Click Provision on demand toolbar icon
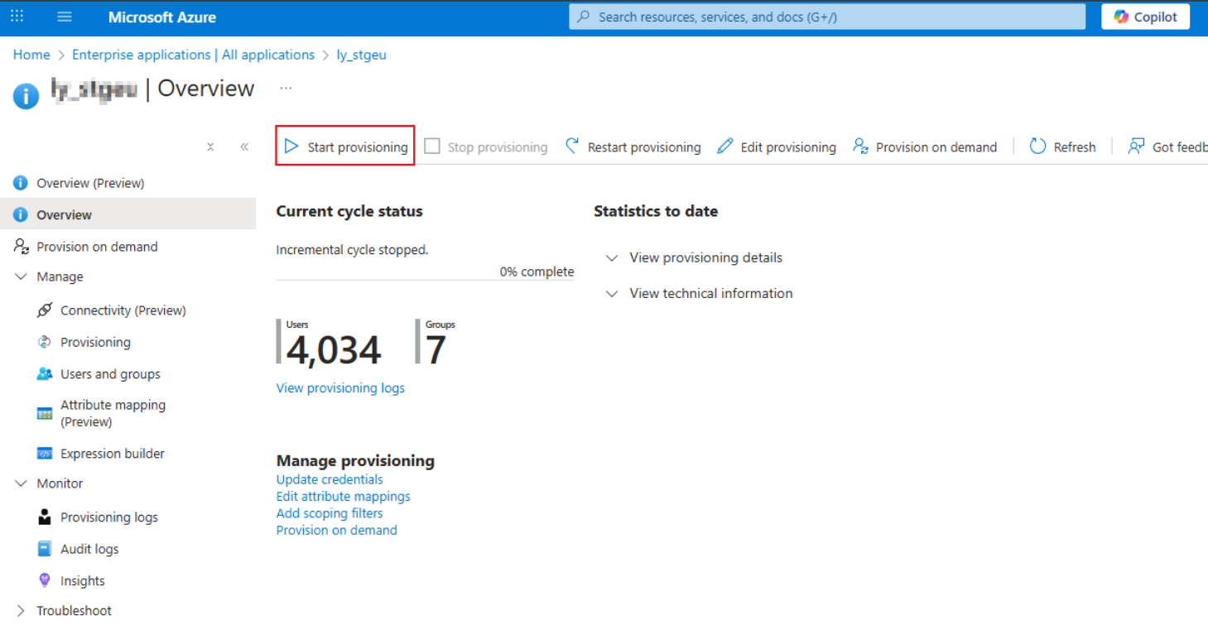1208x625 pixels. tap(861, 147)
